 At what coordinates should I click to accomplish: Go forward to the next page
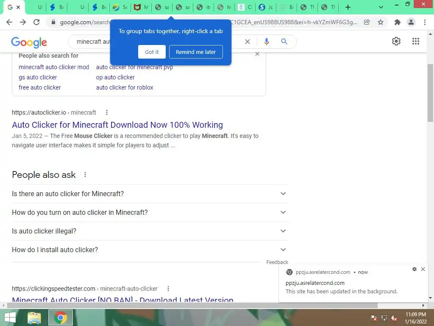(x=23, y=22)
